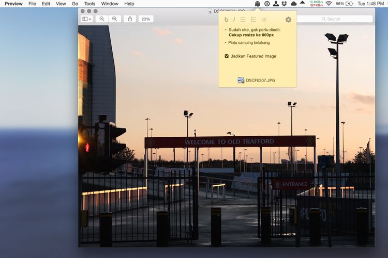Viewport: 388px width, 258px height.
Task: Click the cloud icon in the menu bar
Action: (293, 4)
